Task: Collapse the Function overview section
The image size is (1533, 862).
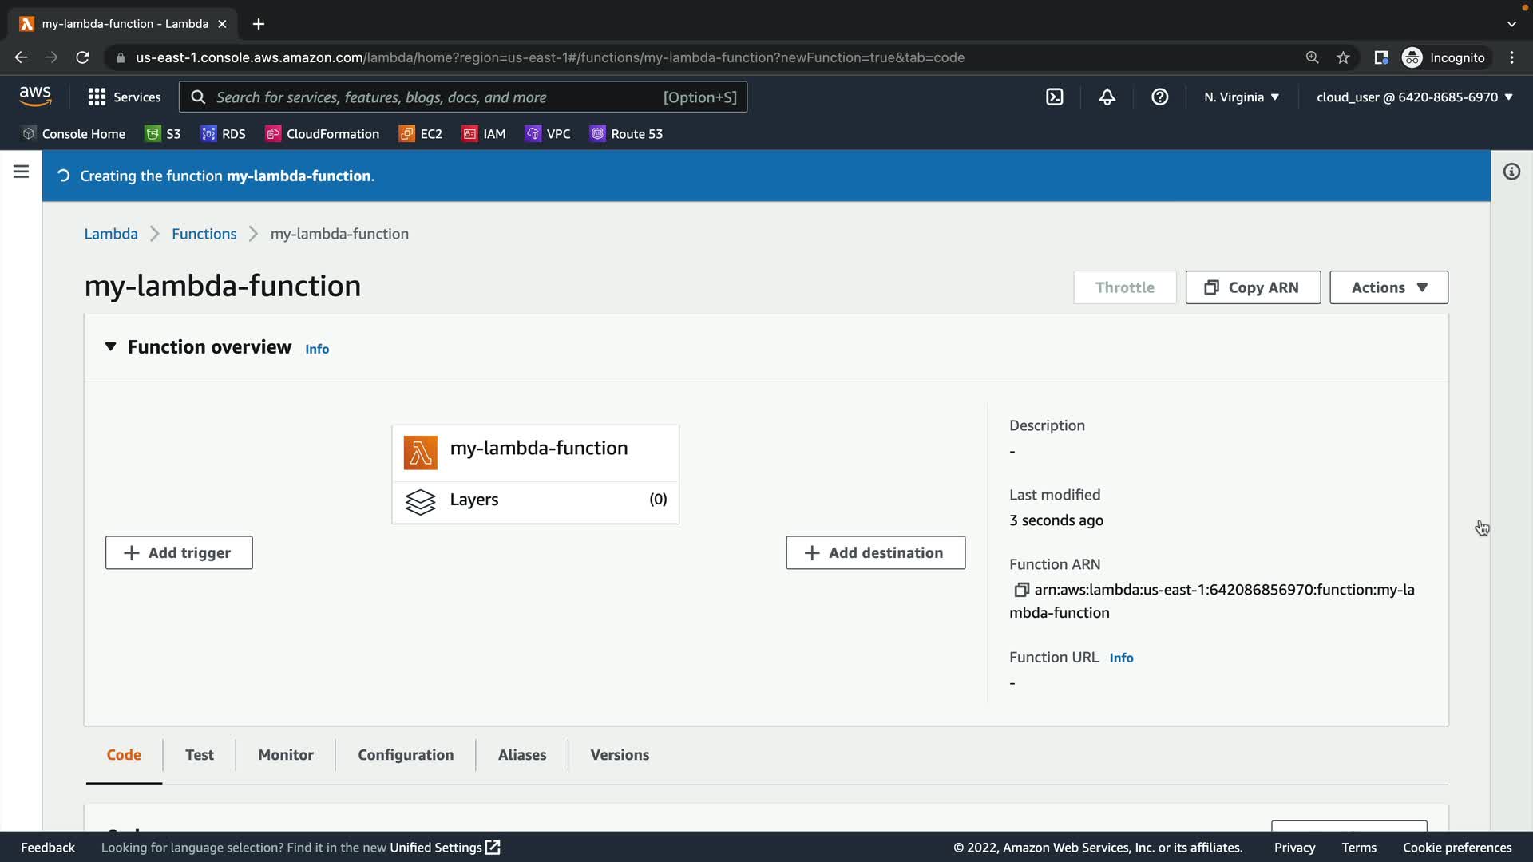Action: coord(110,346)
